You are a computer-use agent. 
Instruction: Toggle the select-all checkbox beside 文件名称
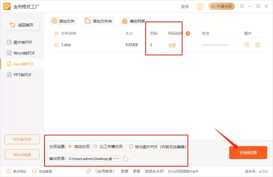pos(56,33)
